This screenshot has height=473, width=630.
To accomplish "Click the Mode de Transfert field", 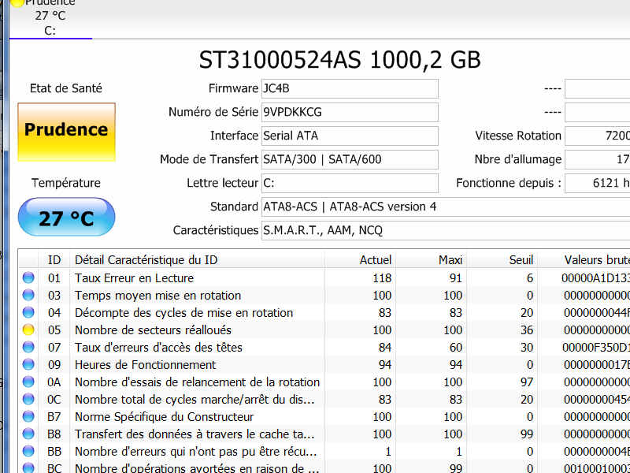I will (350, 160).
